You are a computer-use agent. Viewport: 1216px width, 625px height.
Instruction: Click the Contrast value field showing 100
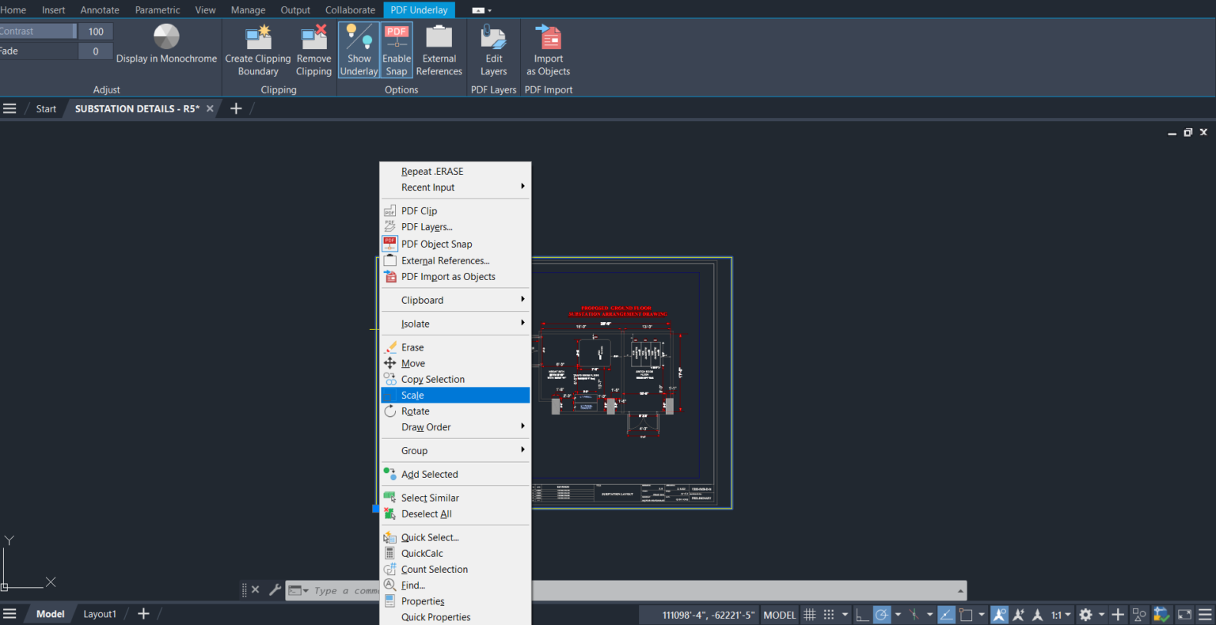96,31
